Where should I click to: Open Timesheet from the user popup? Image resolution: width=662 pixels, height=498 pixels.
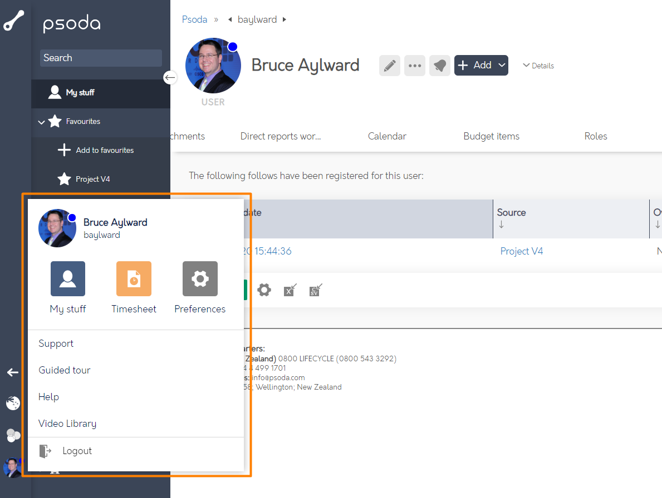(134, 279)
